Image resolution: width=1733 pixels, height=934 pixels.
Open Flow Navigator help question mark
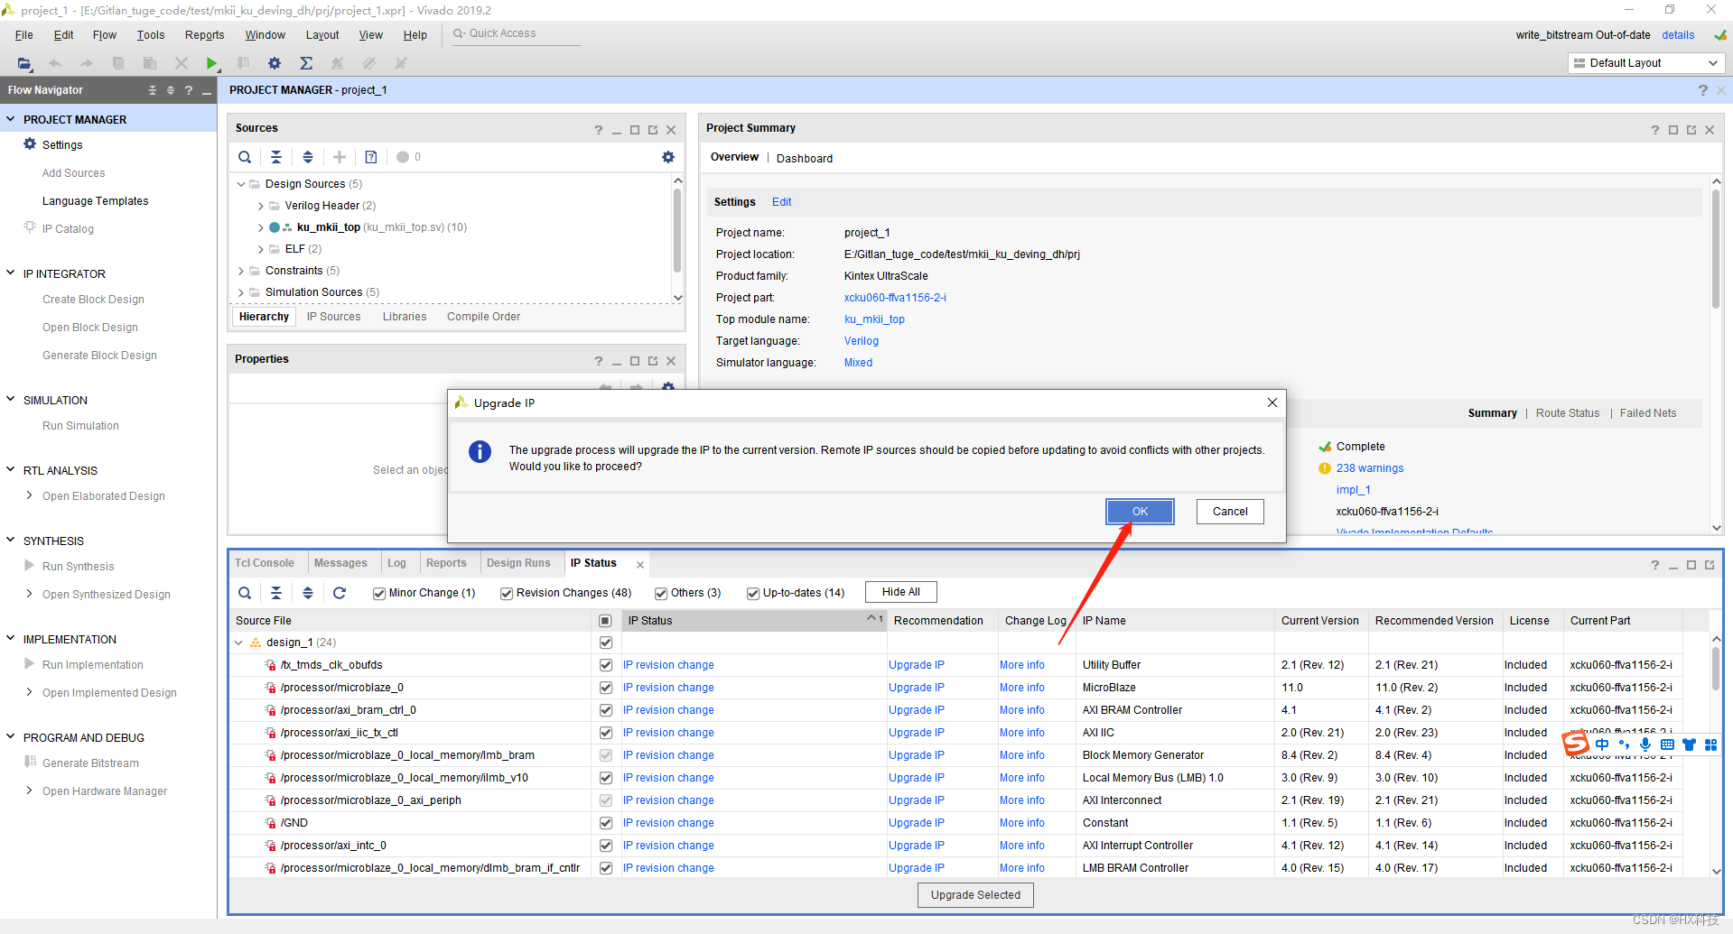(188, 90)
